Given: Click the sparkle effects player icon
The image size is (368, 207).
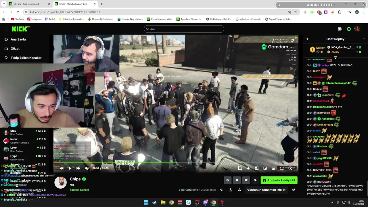Looking at the screenshot, I should coord(248,168).
